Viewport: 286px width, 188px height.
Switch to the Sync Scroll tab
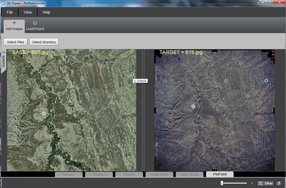(x=190, y=174)
